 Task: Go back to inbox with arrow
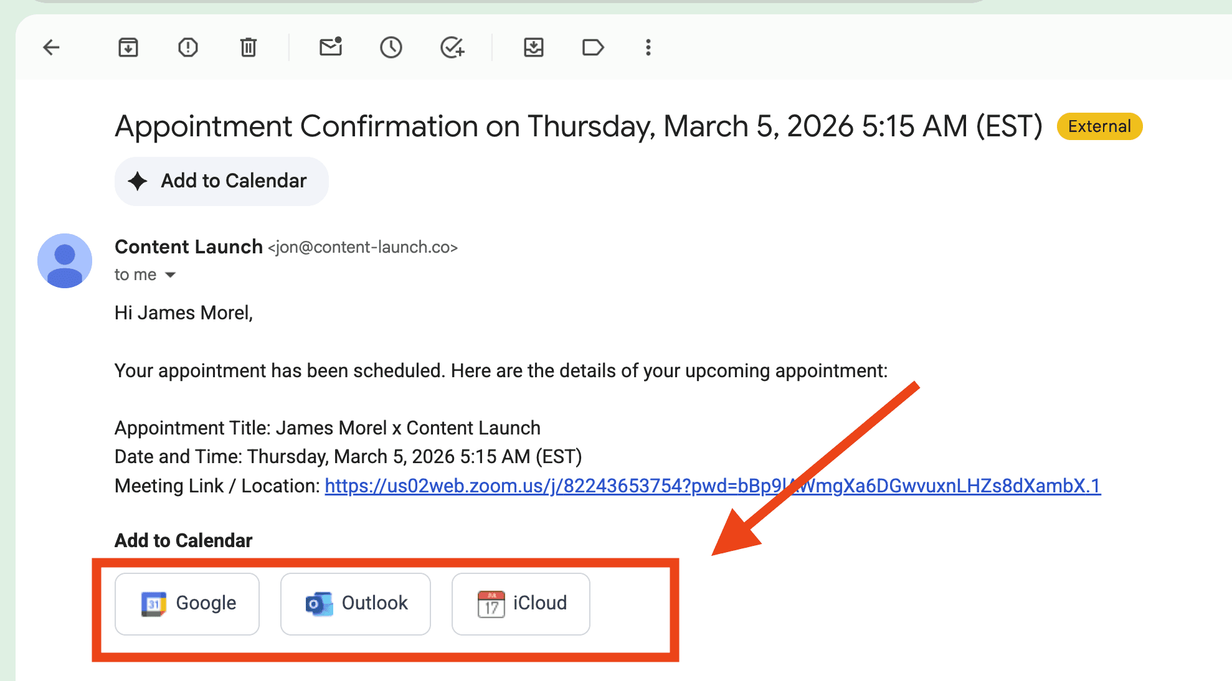pos(51,47)
